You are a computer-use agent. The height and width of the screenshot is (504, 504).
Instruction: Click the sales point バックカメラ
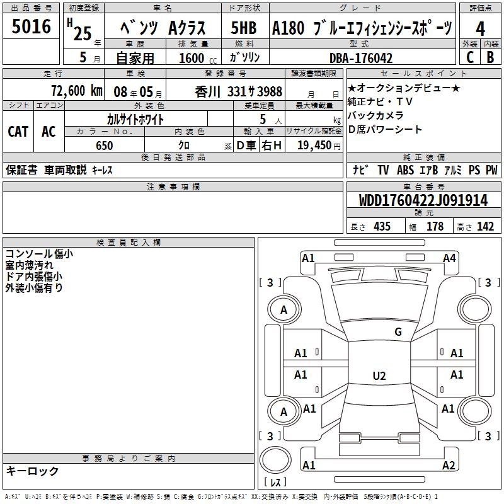point(375,115)
